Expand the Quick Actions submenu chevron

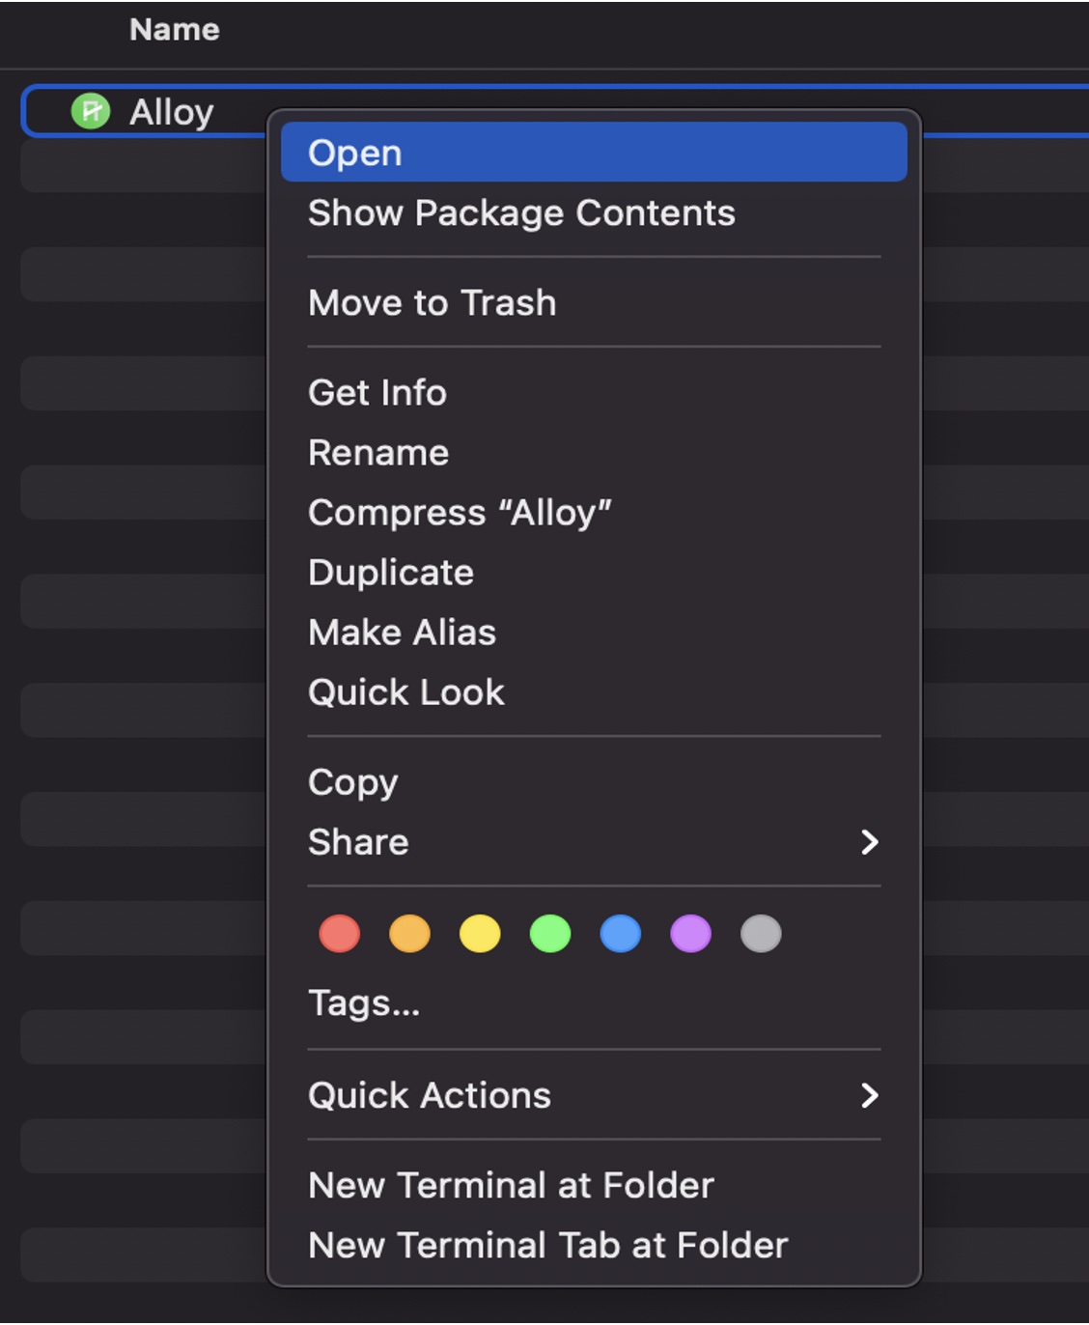(x=869, y=1095)
